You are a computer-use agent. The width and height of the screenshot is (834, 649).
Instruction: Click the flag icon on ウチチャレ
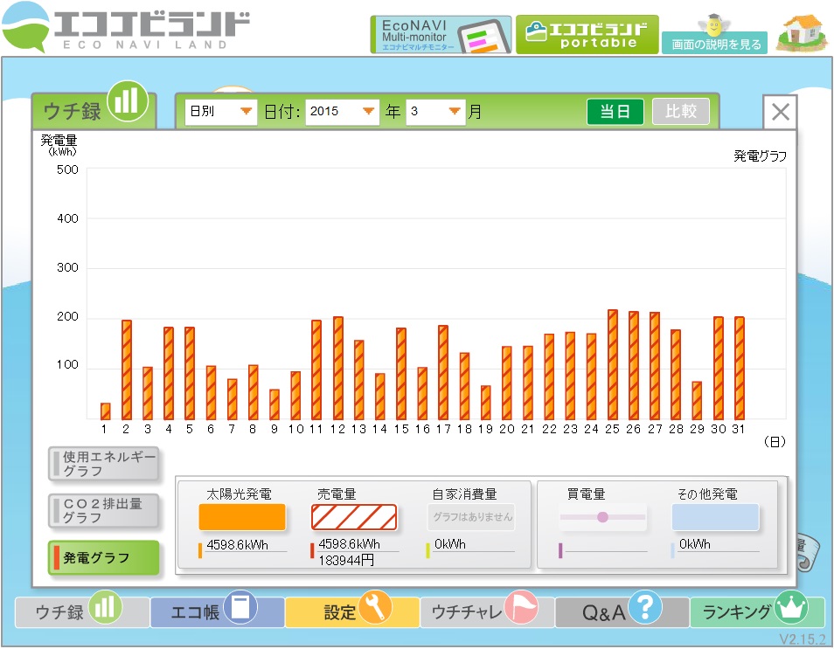pos(521,606)
